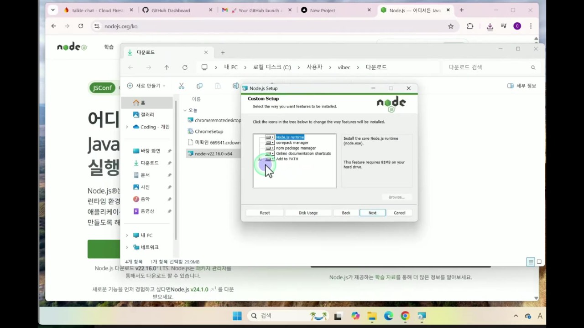Open Copilot from taskbar
The height and width of the screenshot is (328, 584).
click(x=355, y=316)
